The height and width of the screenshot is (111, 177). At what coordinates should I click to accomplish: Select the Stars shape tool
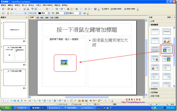click(x=65, y=101)
